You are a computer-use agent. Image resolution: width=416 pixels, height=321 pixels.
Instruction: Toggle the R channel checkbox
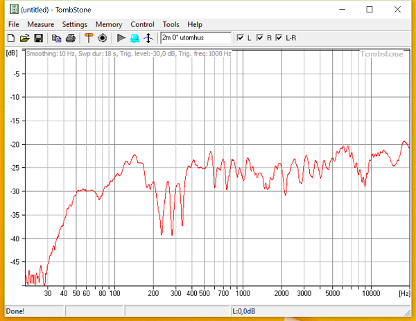coord(260,37)
